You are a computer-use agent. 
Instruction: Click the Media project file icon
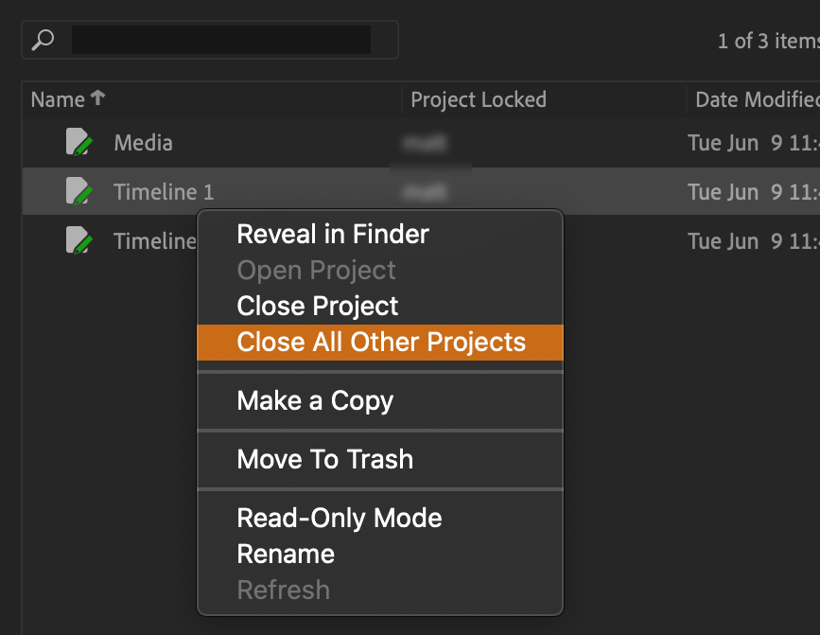[79, 143]
